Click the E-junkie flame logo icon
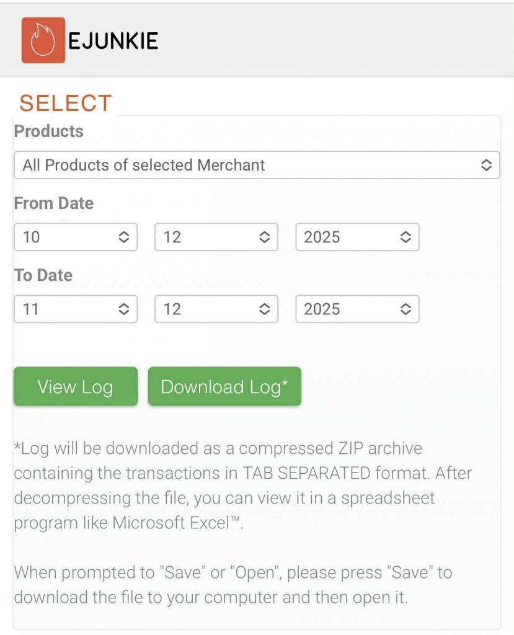 tap(43, 40)
